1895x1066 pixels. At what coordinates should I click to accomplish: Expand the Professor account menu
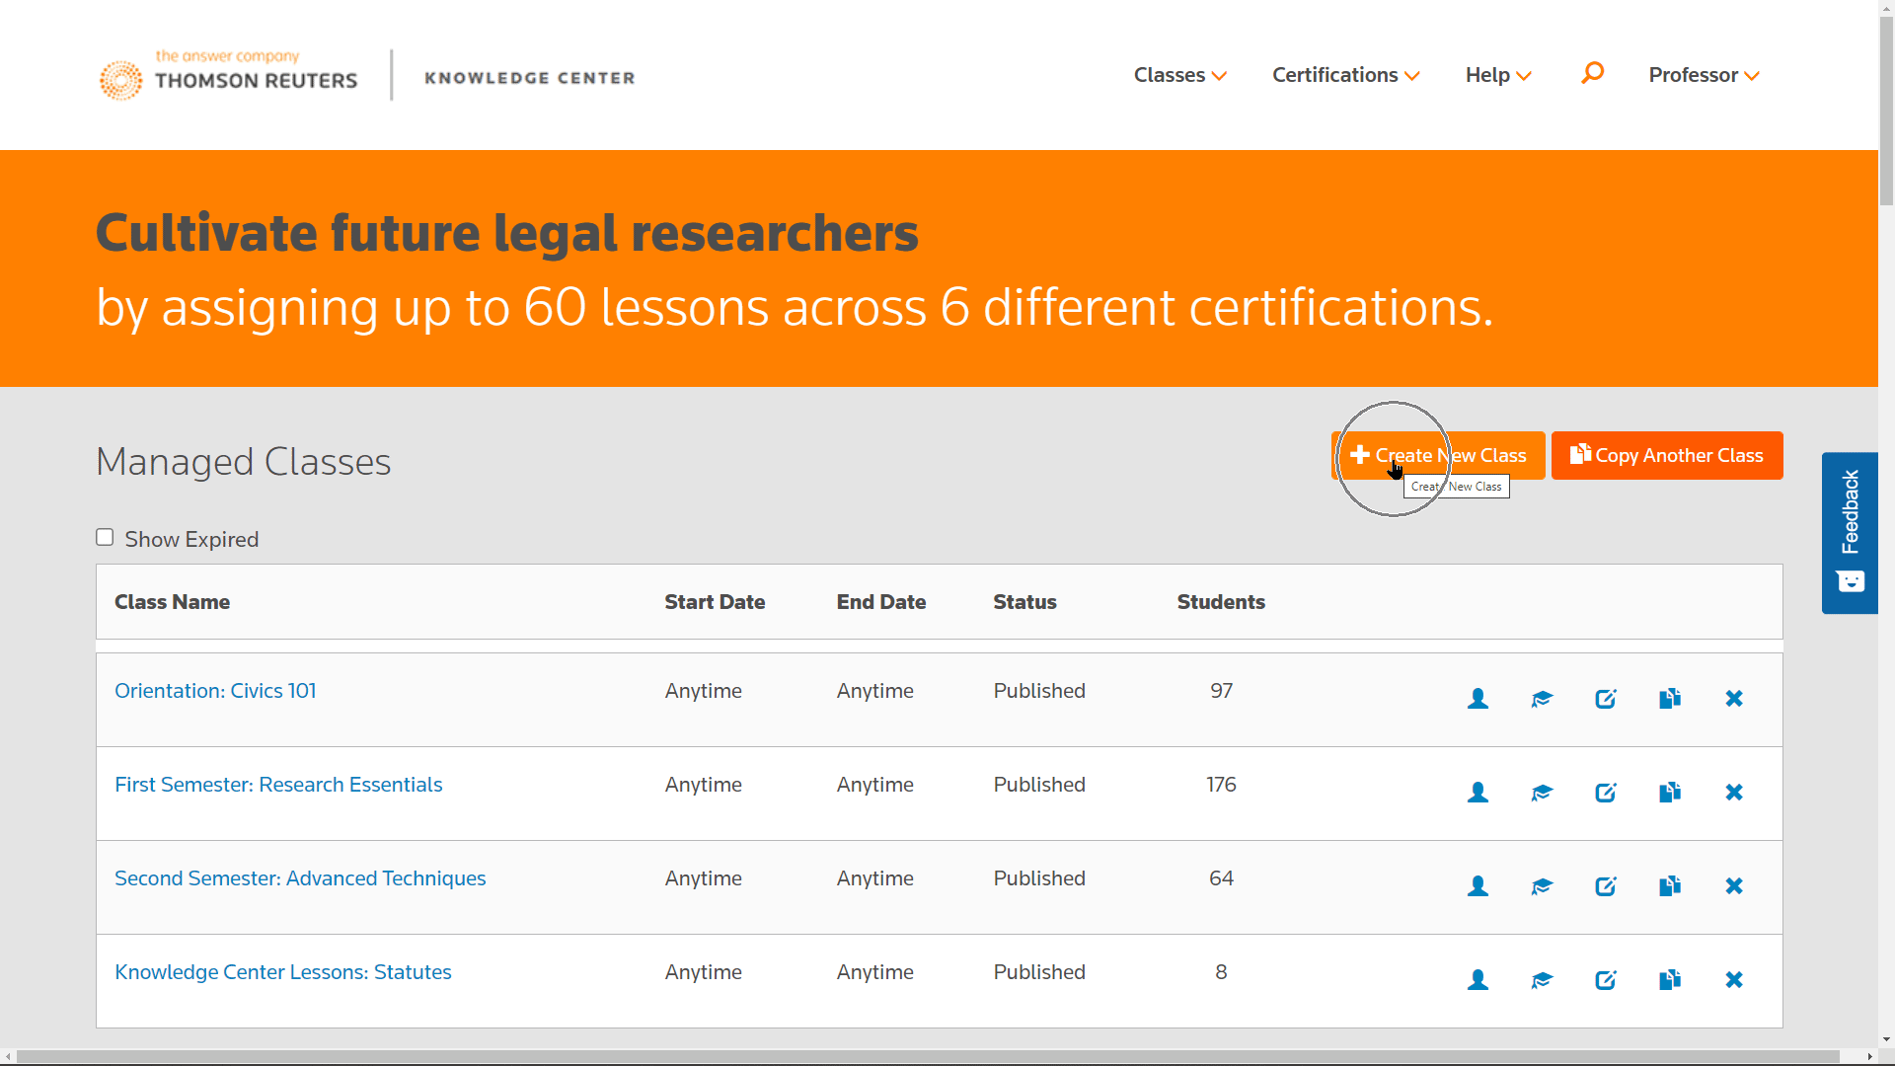(1704, 75)
